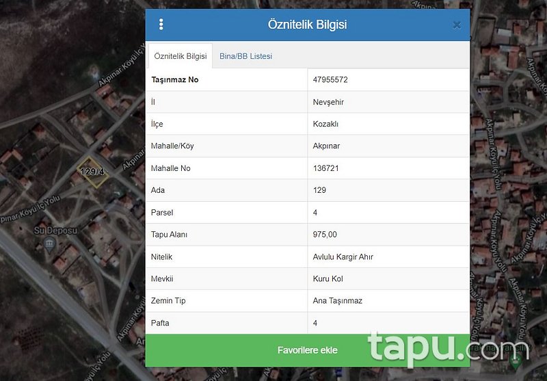Click the Nitelik value Avlulu Kargir Ahır
The height and width of the screenshot is (381, 547).
[343, 257]
